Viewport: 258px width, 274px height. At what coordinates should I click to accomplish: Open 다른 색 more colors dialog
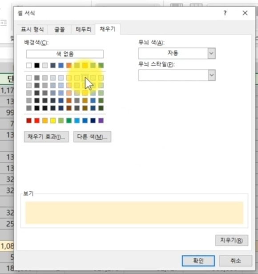tap(92, 137)
